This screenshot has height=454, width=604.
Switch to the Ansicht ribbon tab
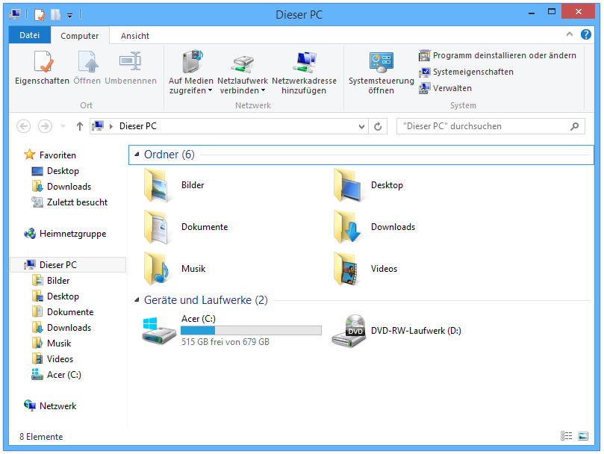pyautogui.click(x=135, y=35)
